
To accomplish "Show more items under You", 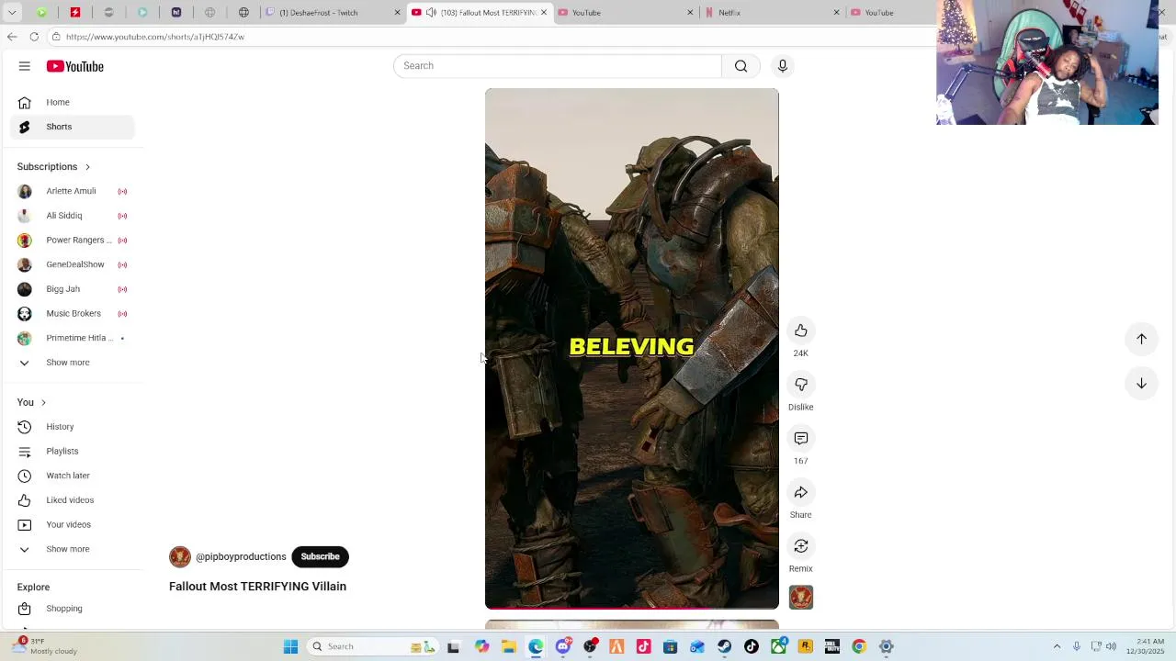I will [73, 549].
